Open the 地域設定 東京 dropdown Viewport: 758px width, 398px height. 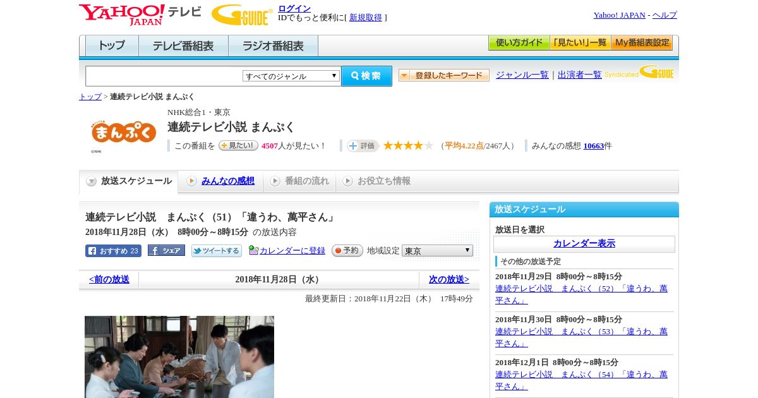click(x=437, y=251)
